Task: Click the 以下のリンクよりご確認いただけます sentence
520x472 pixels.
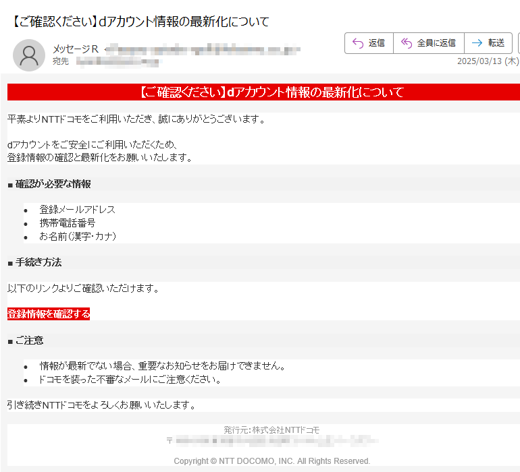Action: pos(83,288)
